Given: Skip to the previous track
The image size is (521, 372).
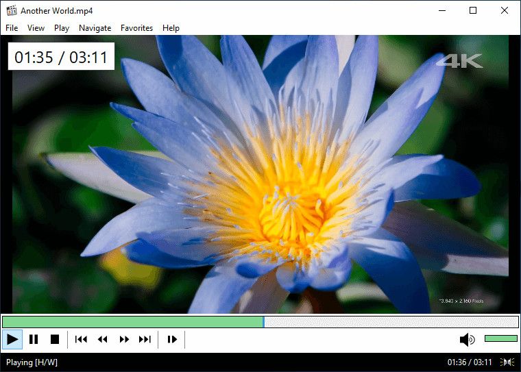Looking at the screenshot, I should (x=81, y=339).
